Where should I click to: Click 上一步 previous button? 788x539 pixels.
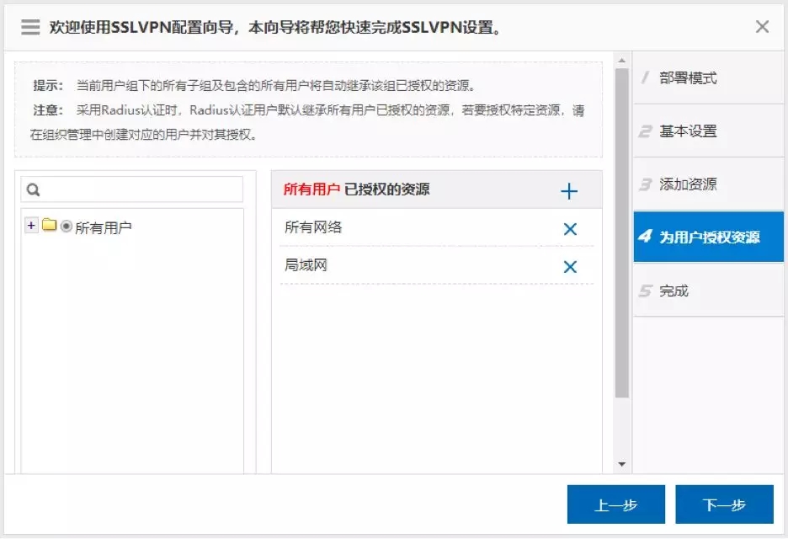point(615,505)
